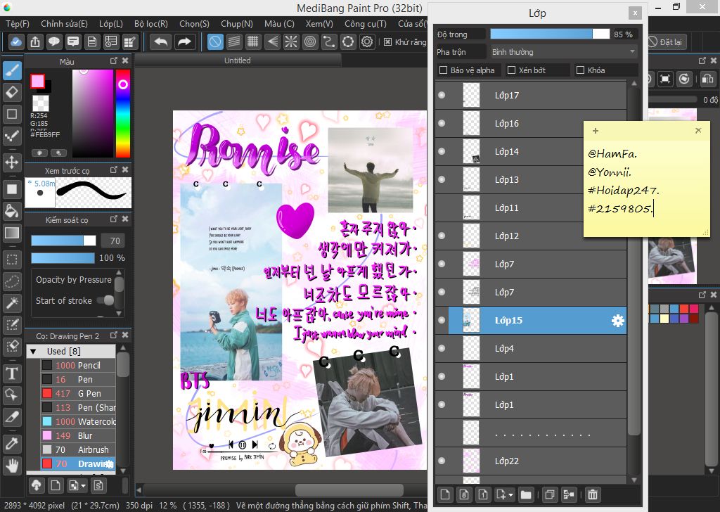Viewport: 720px width, 512px height.
Task: Open Pha trộn blending mode dropdown
Action: 563,52
